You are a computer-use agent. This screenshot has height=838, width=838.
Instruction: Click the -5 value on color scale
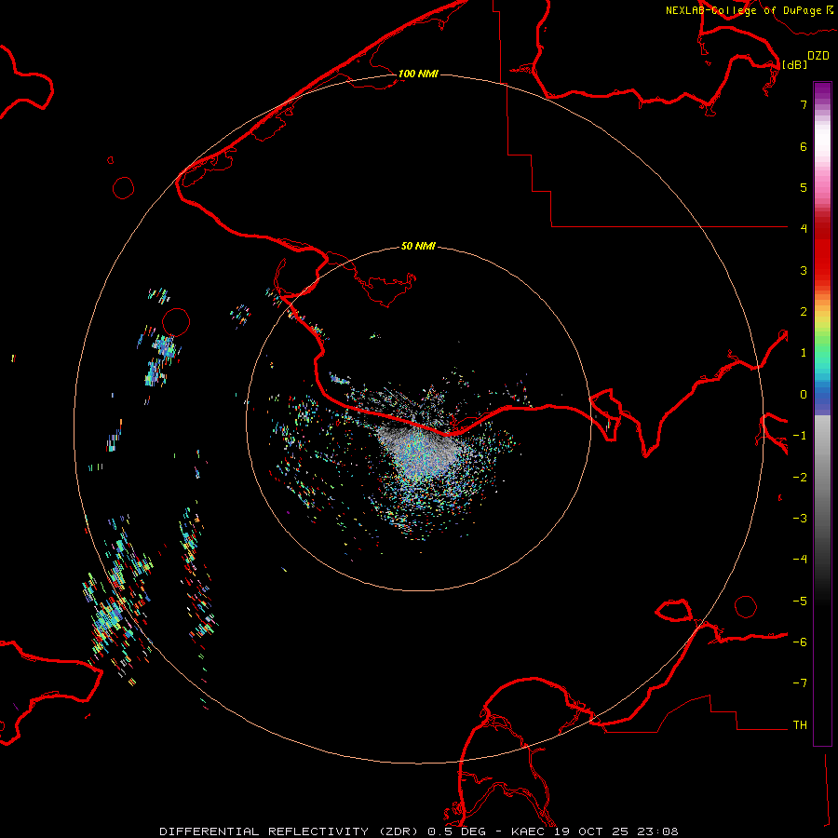pyautogui.click(x=800, y=601)
